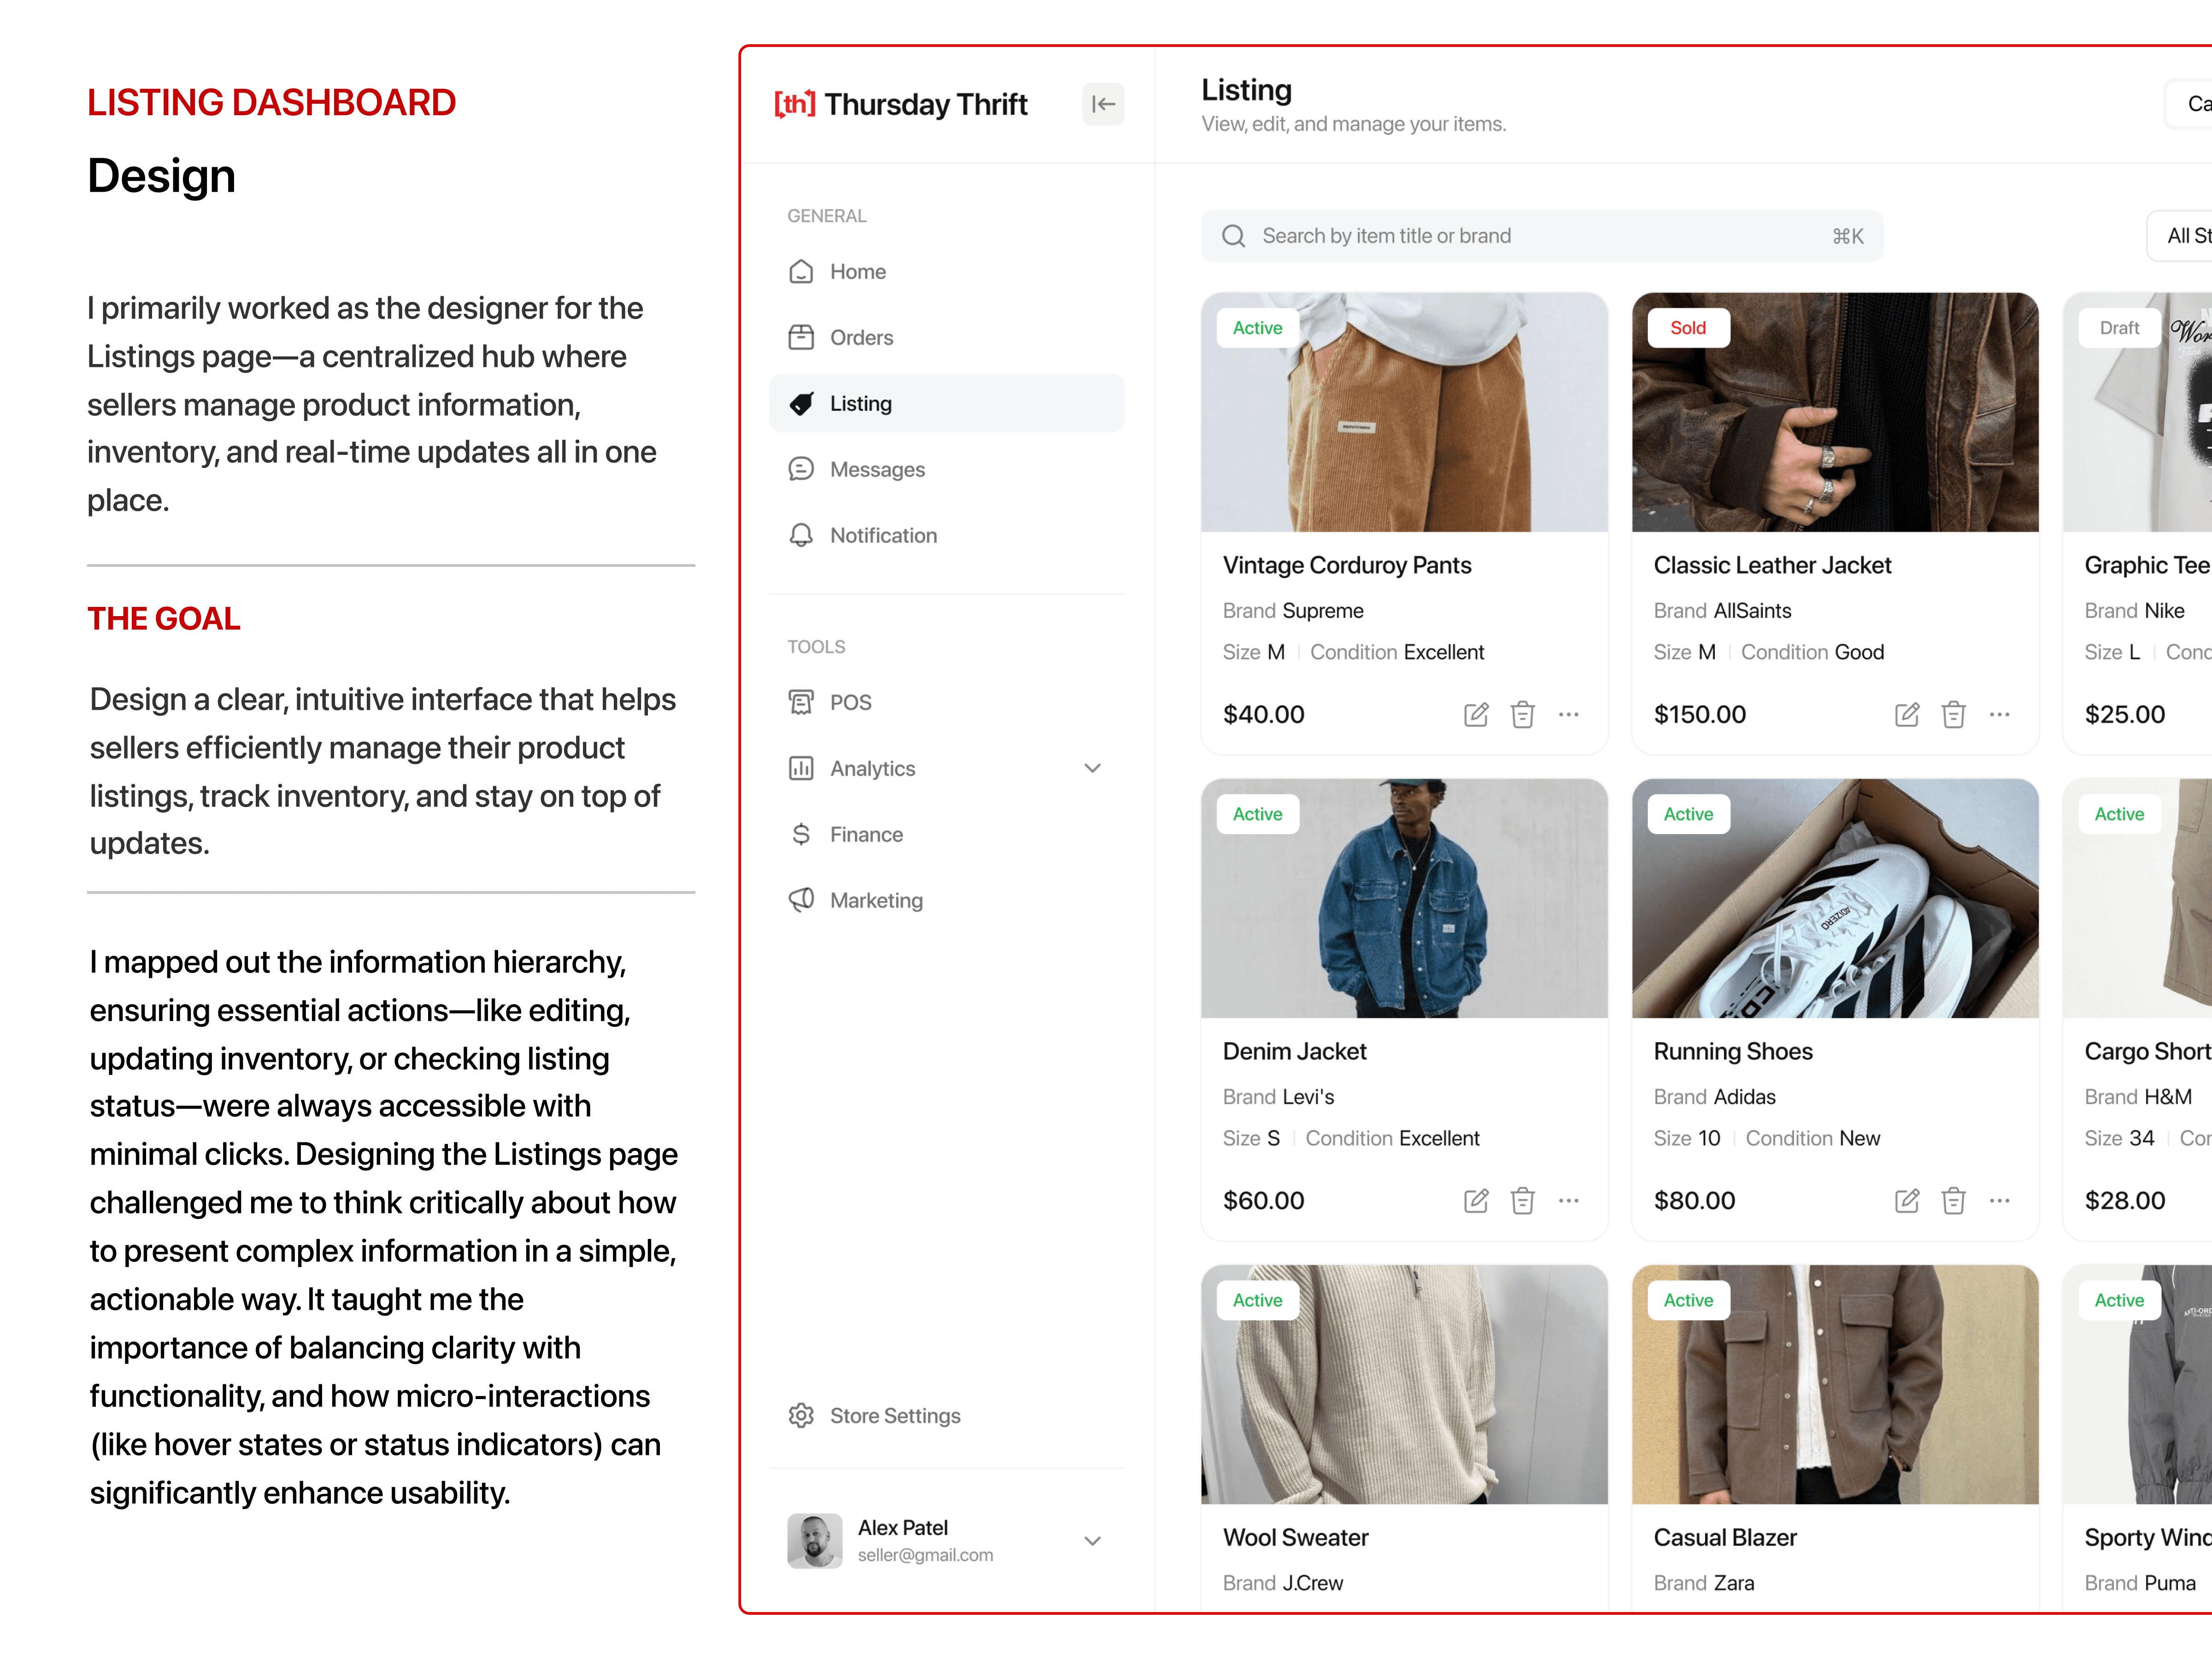Delete the Running Shoes listing
Image resolution: width=2212 pixels, height=1659 pixels.
pos(1953,1200)
